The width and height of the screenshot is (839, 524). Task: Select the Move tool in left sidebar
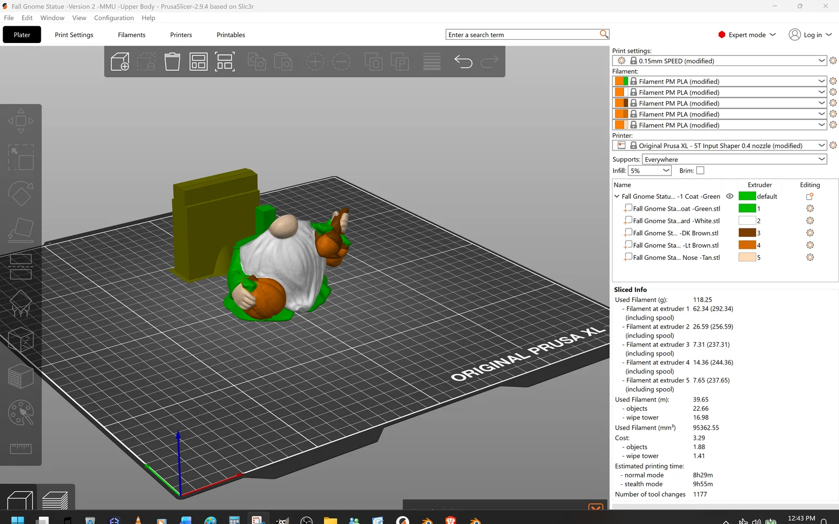20,121
